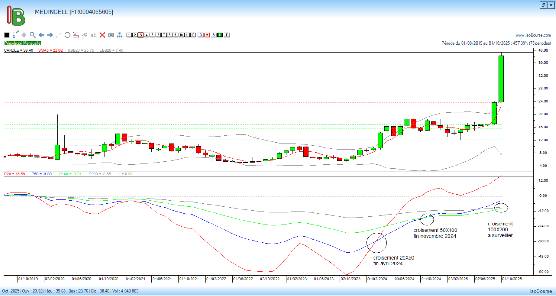Select the line drawing tool
Screen dimensions: 556x296
(x=59, y=35)
